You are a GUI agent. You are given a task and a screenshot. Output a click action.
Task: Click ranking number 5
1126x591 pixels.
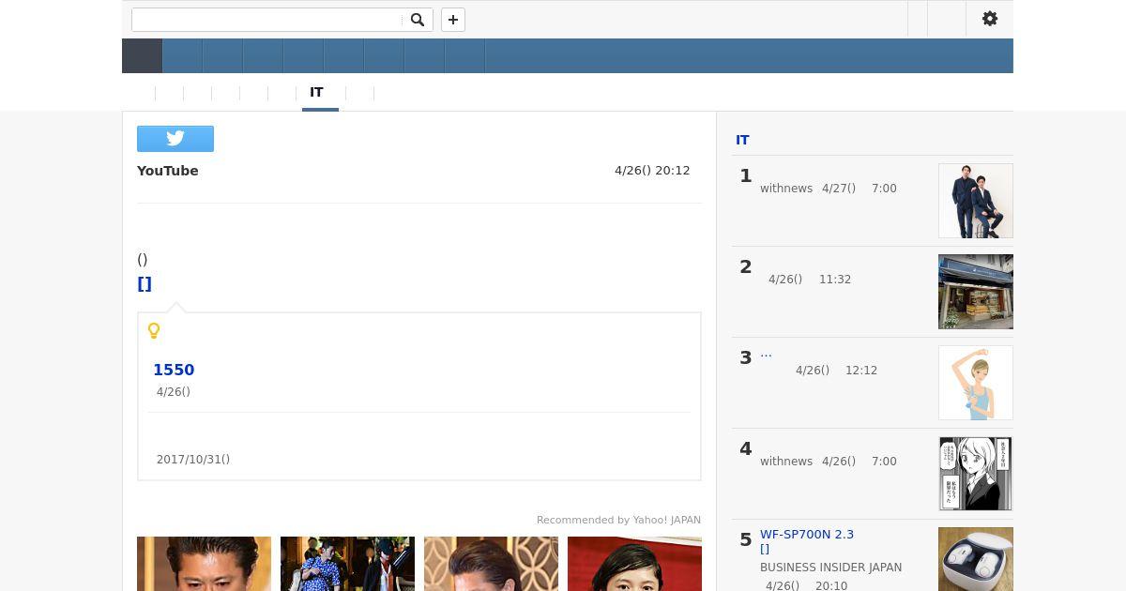746,539
